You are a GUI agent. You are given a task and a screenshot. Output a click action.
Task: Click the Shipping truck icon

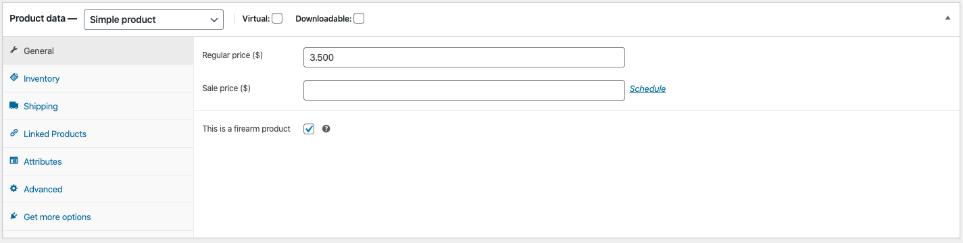pyautogui.click(x=14, y=106)
